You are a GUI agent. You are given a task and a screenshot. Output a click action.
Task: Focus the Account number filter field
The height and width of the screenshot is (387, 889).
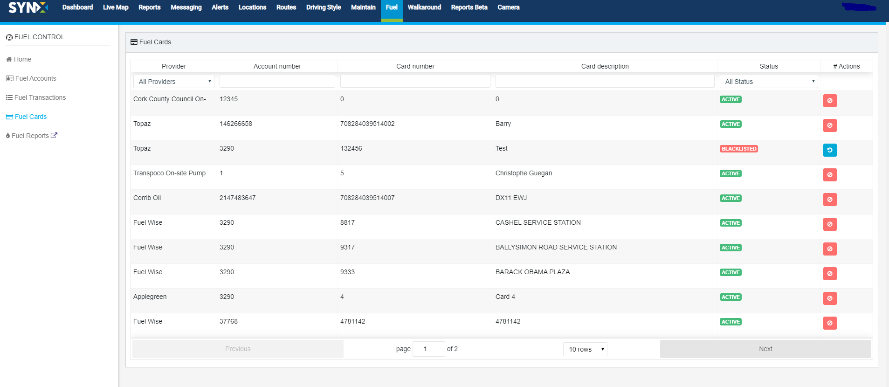coord(277,81)
